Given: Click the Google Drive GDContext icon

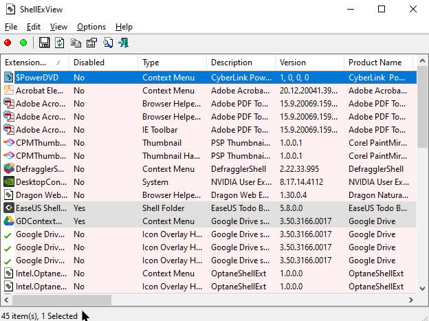Looking at the screenshot, I should click(9, 221).
